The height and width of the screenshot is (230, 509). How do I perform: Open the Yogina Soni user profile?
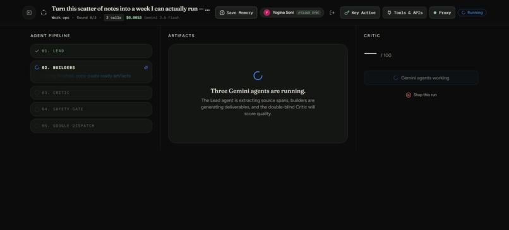(x=292, y=13)
